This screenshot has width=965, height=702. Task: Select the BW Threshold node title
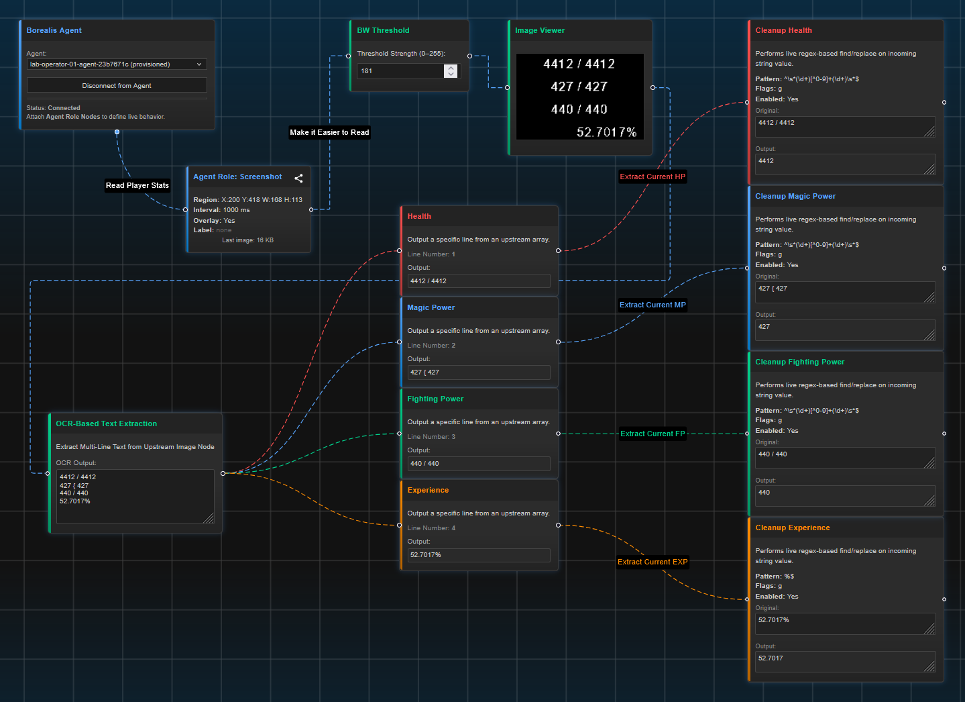click(x=383, y=30)
